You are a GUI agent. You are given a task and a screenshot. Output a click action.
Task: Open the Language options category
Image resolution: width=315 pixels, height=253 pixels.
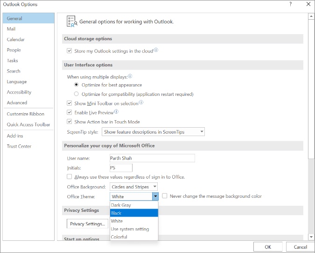28,81
